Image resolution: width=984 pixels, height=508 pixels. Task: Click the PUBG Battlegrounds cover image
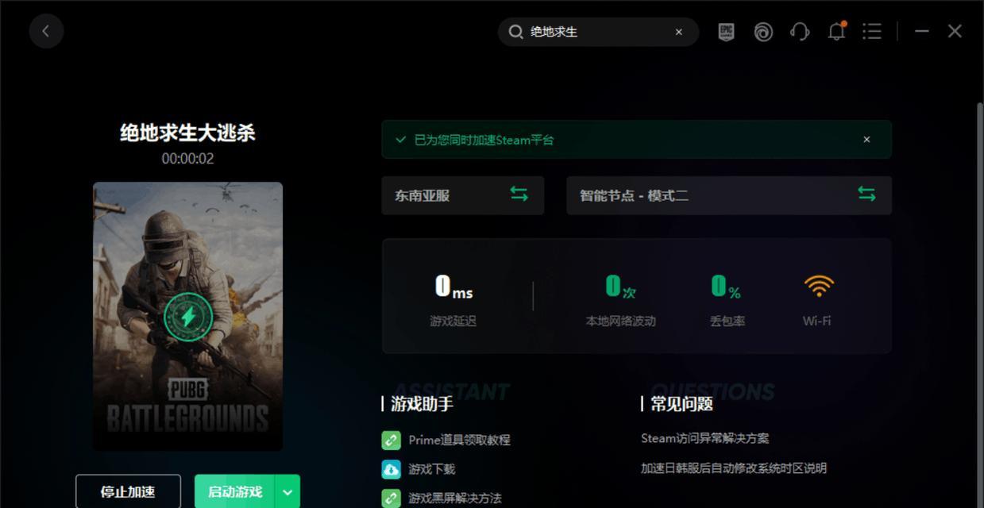[188, 317]
